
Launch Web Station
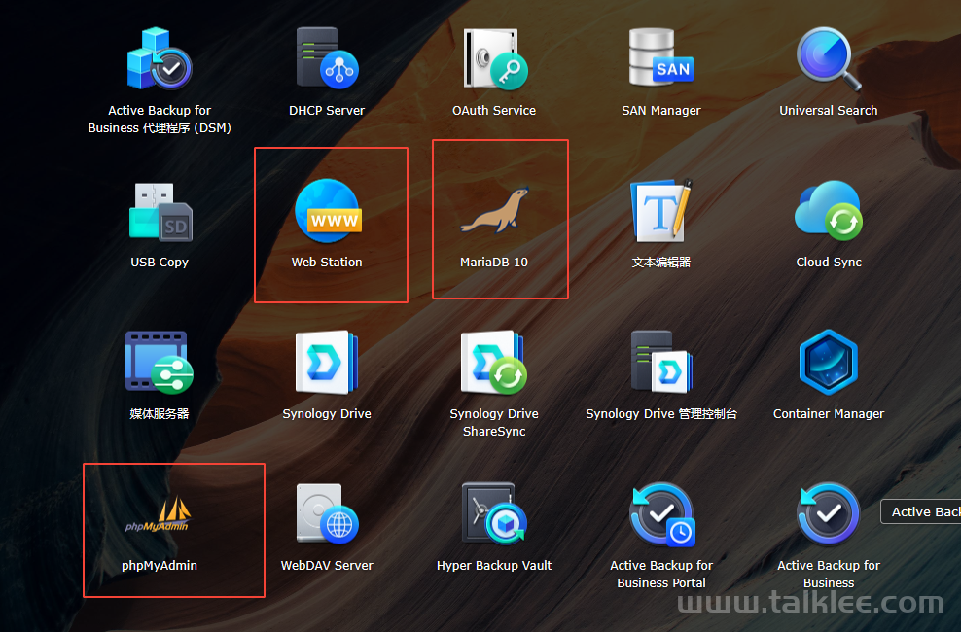pos(327,211)
